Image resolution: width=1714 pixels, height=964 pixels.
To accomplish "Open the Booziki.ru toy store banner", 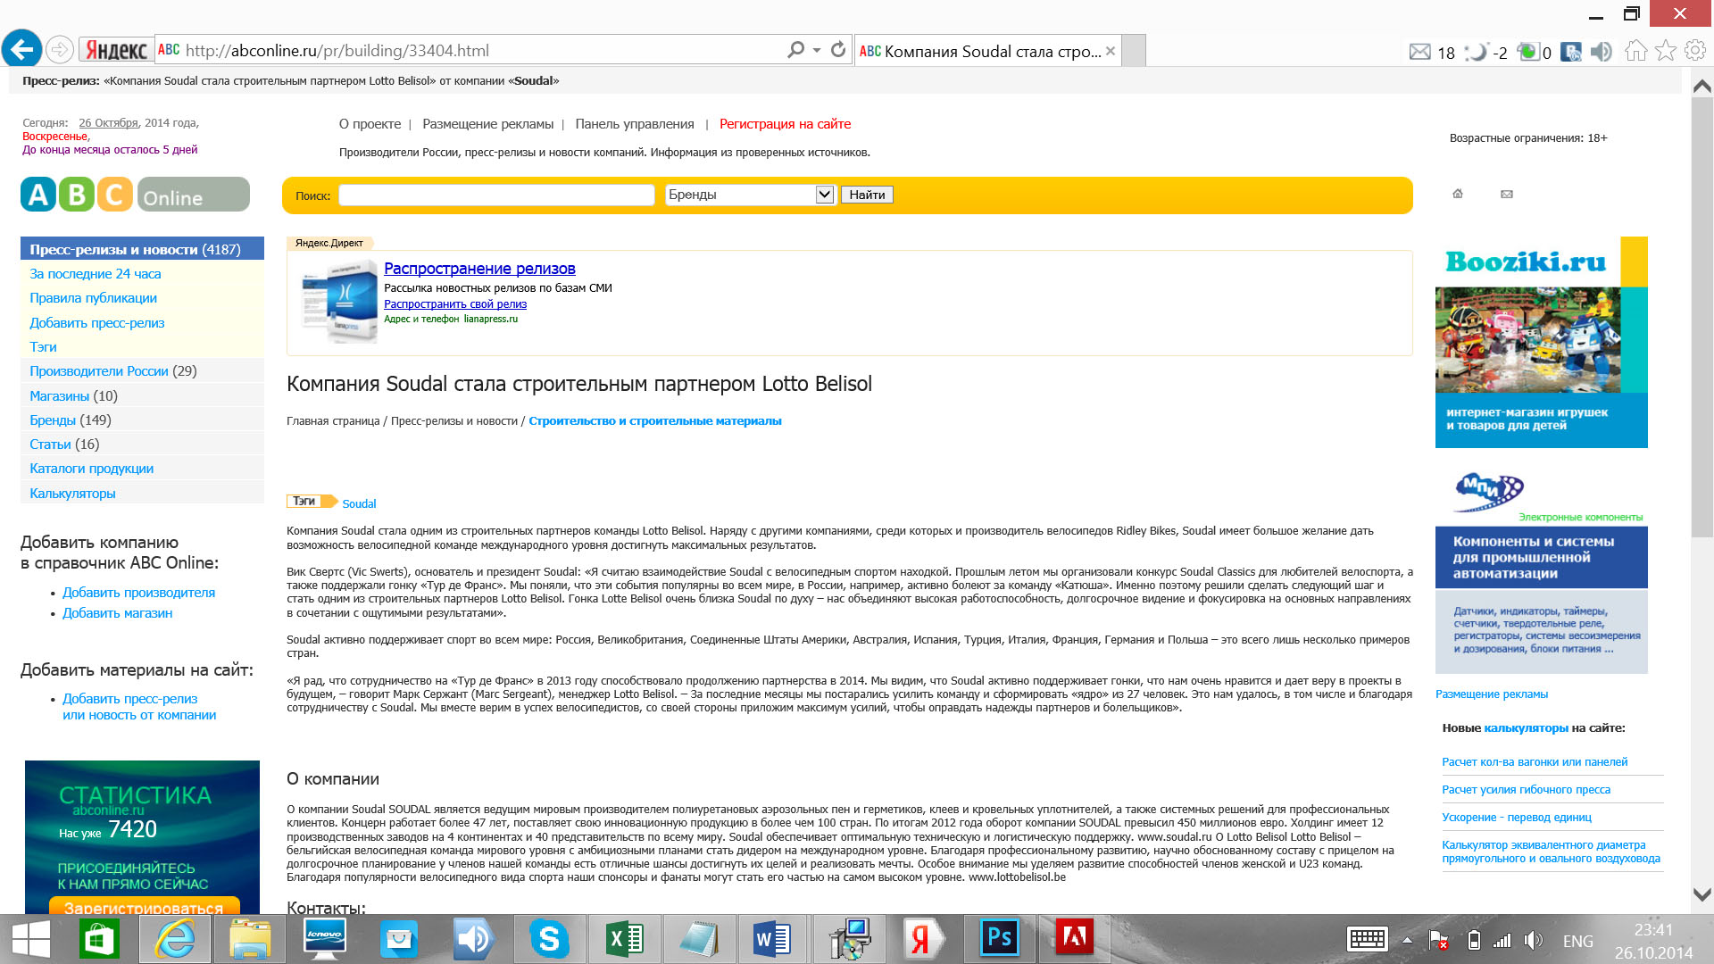I will pyautogui.click(x=1541, y=342).
